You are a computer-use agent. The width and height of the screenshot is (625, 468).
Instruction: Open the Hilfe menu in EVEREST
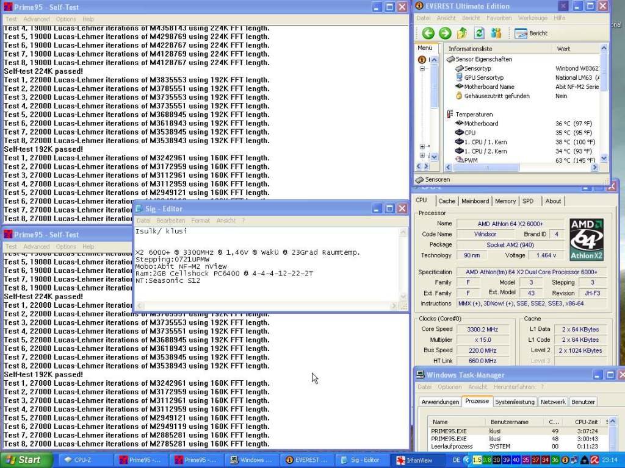click(559, 18)
